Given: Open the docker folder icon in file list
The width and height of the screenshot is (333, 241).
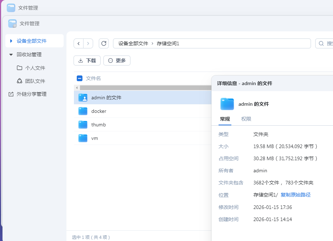Looking at the screenshot, I should pos(82,111).
